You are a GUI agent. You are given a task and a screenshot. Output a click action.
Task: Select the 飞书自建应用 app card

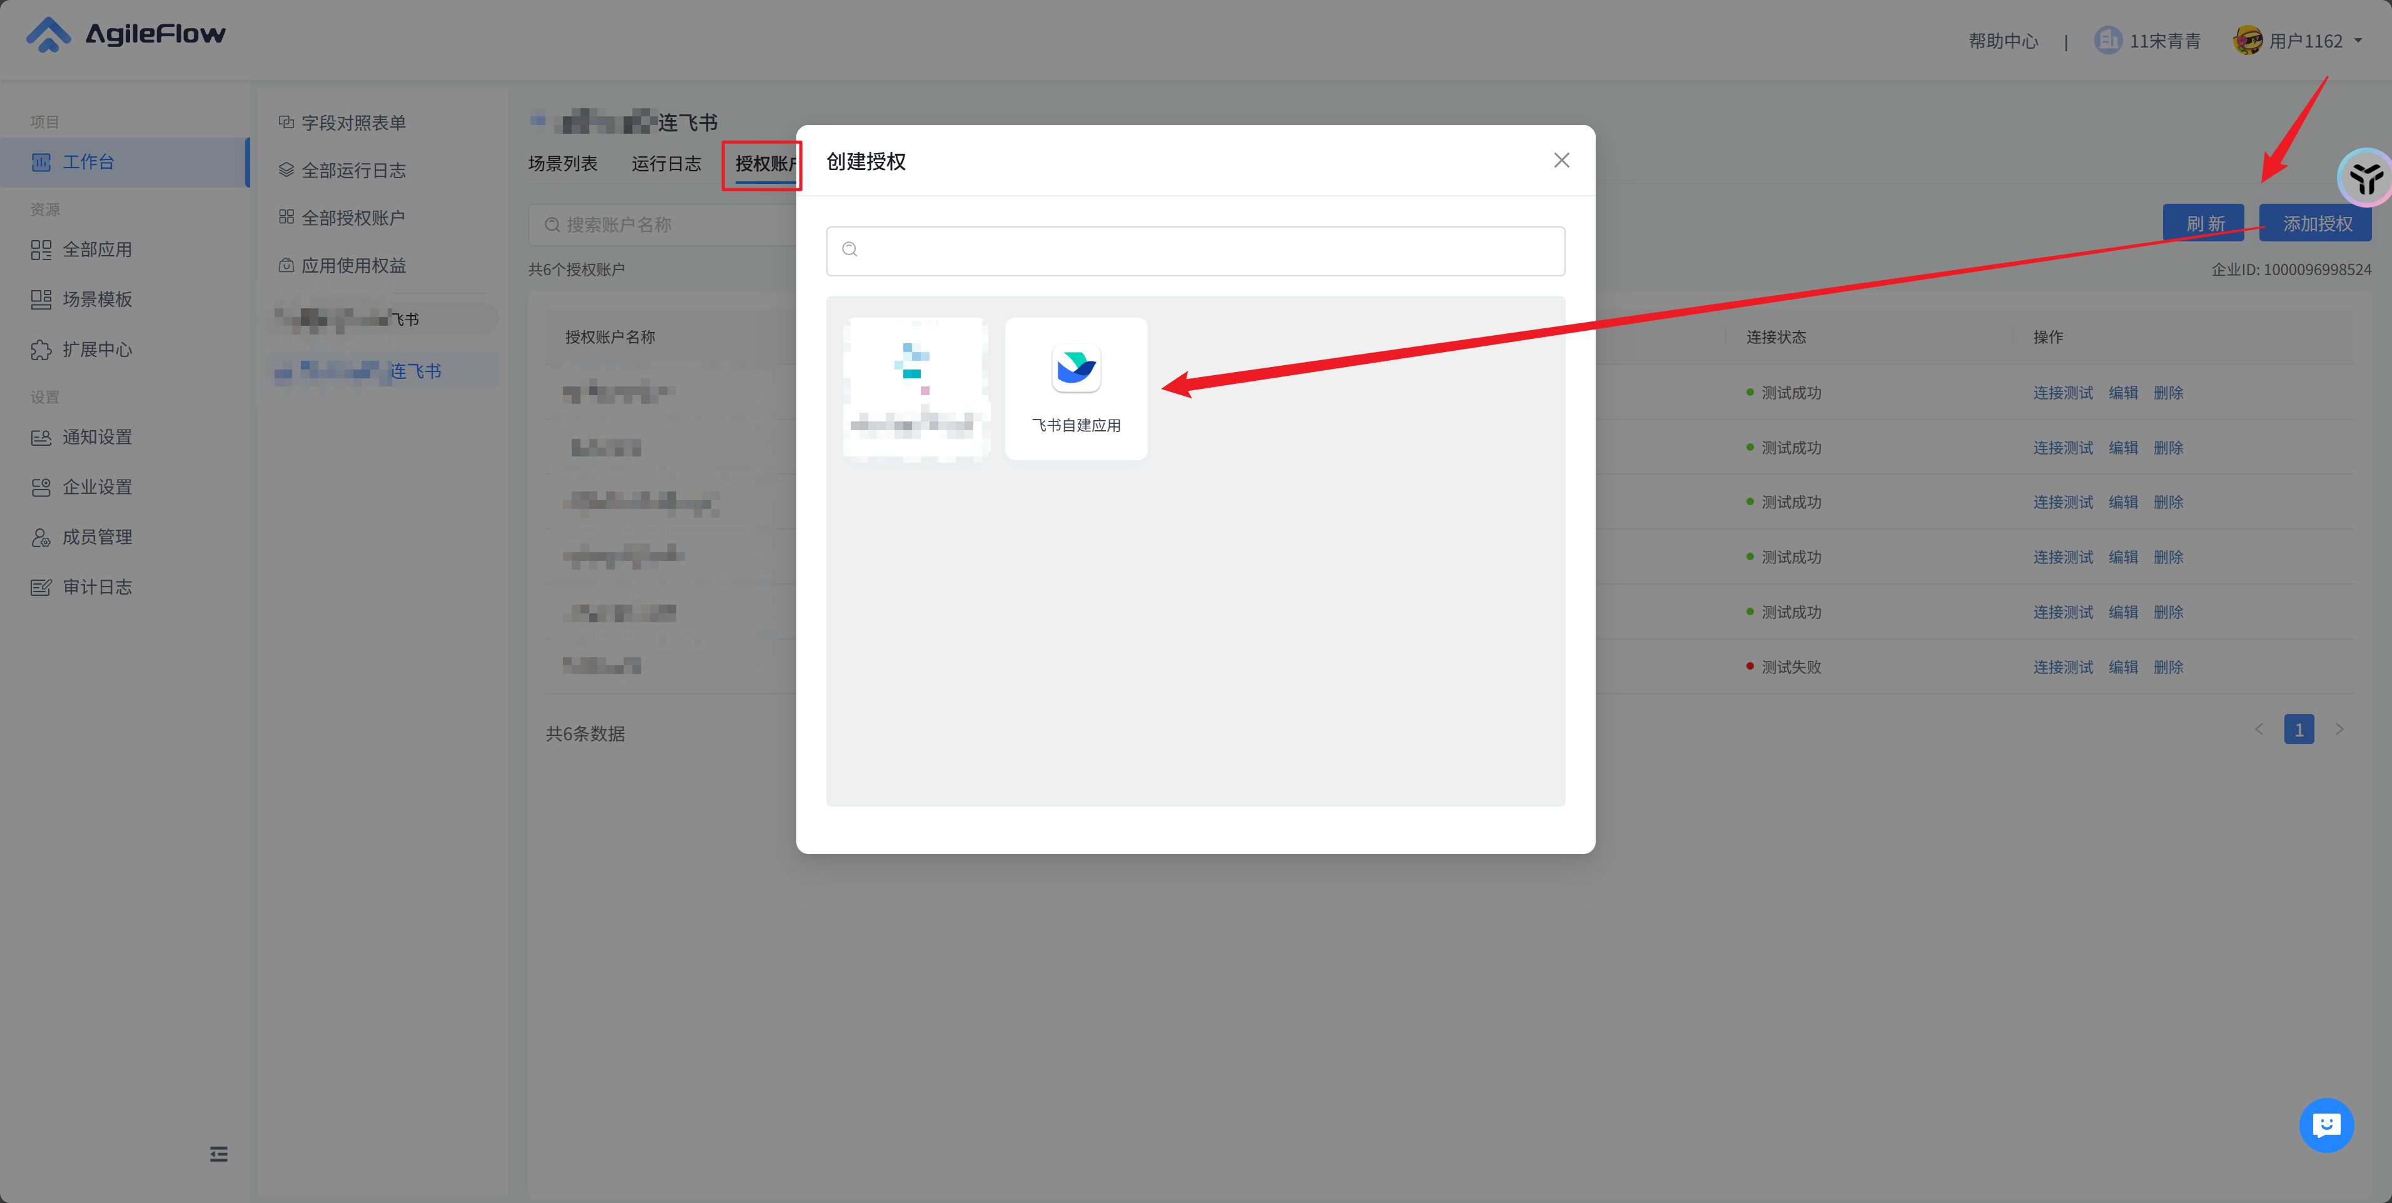[x=1075, y=388]
